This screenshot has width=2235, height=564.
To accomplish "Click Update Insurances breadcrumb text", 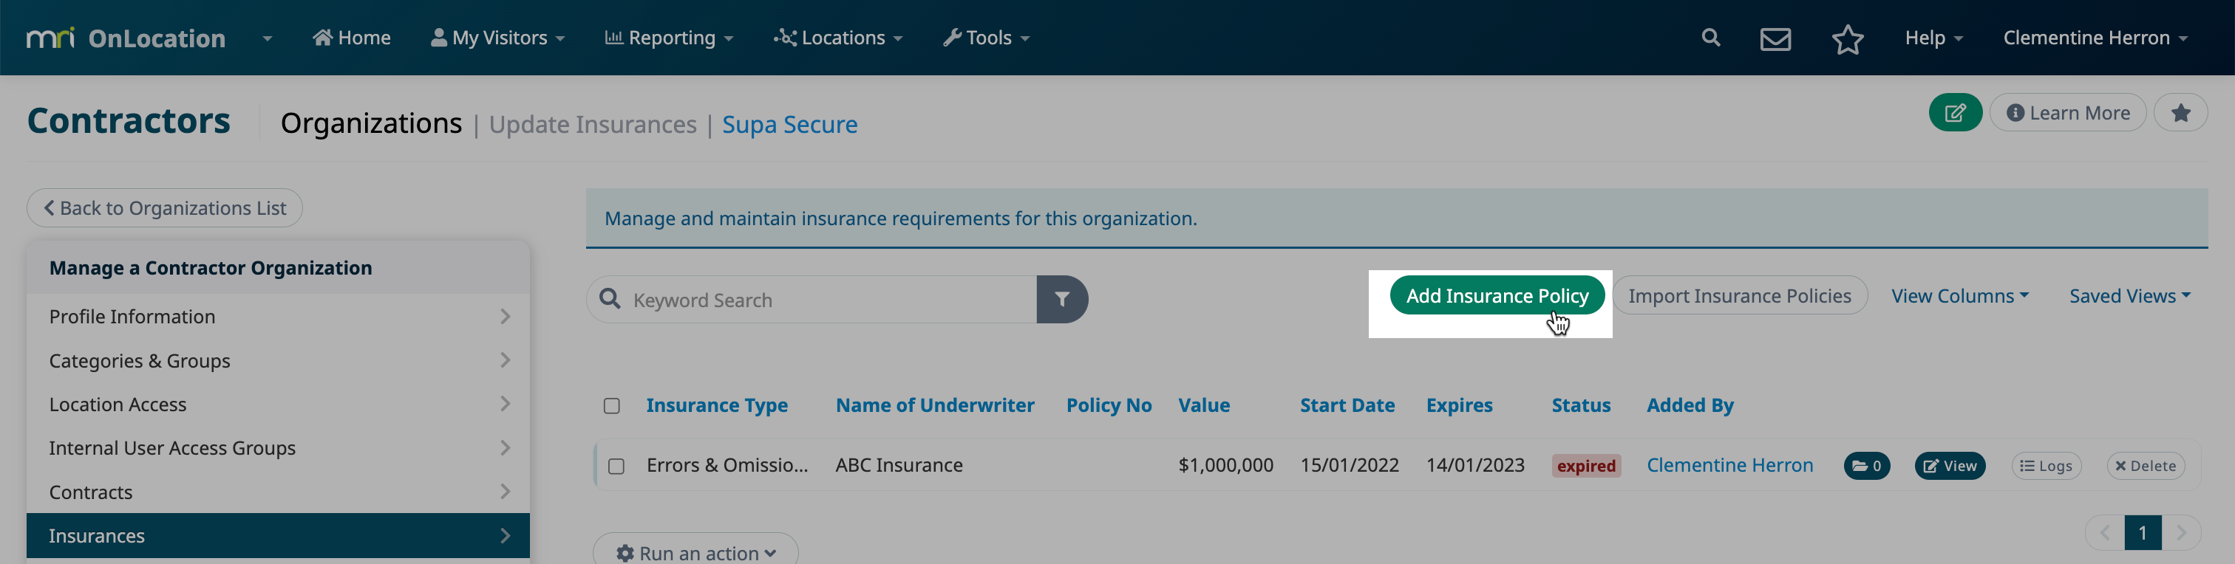I will click(x=593, y=125).
